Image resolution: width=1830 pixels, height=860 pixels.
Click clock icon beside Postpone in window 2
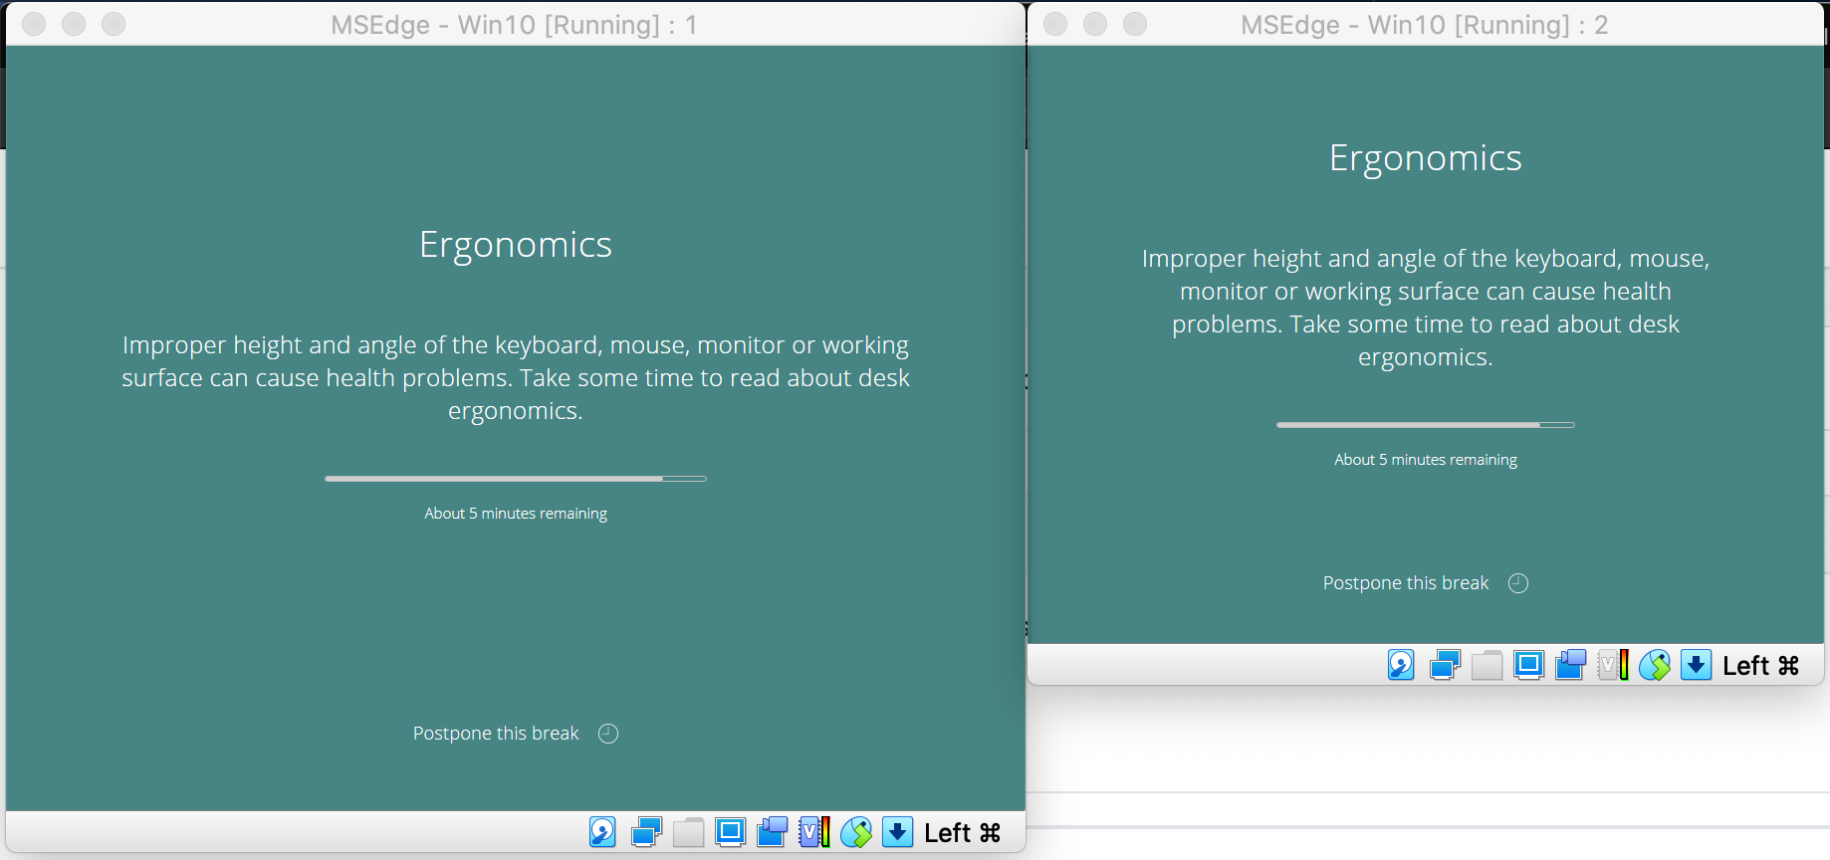click(1518, 583)
